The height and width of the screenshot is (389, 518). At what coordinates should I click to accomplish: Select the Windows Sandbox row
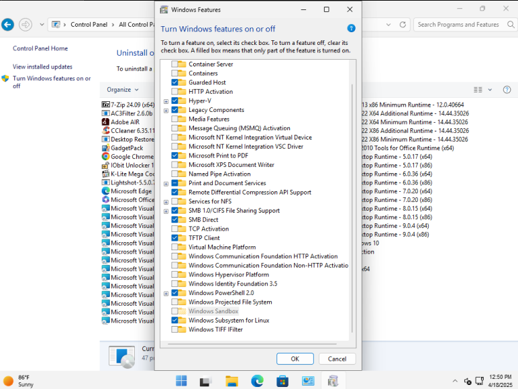tap(213, 311)
